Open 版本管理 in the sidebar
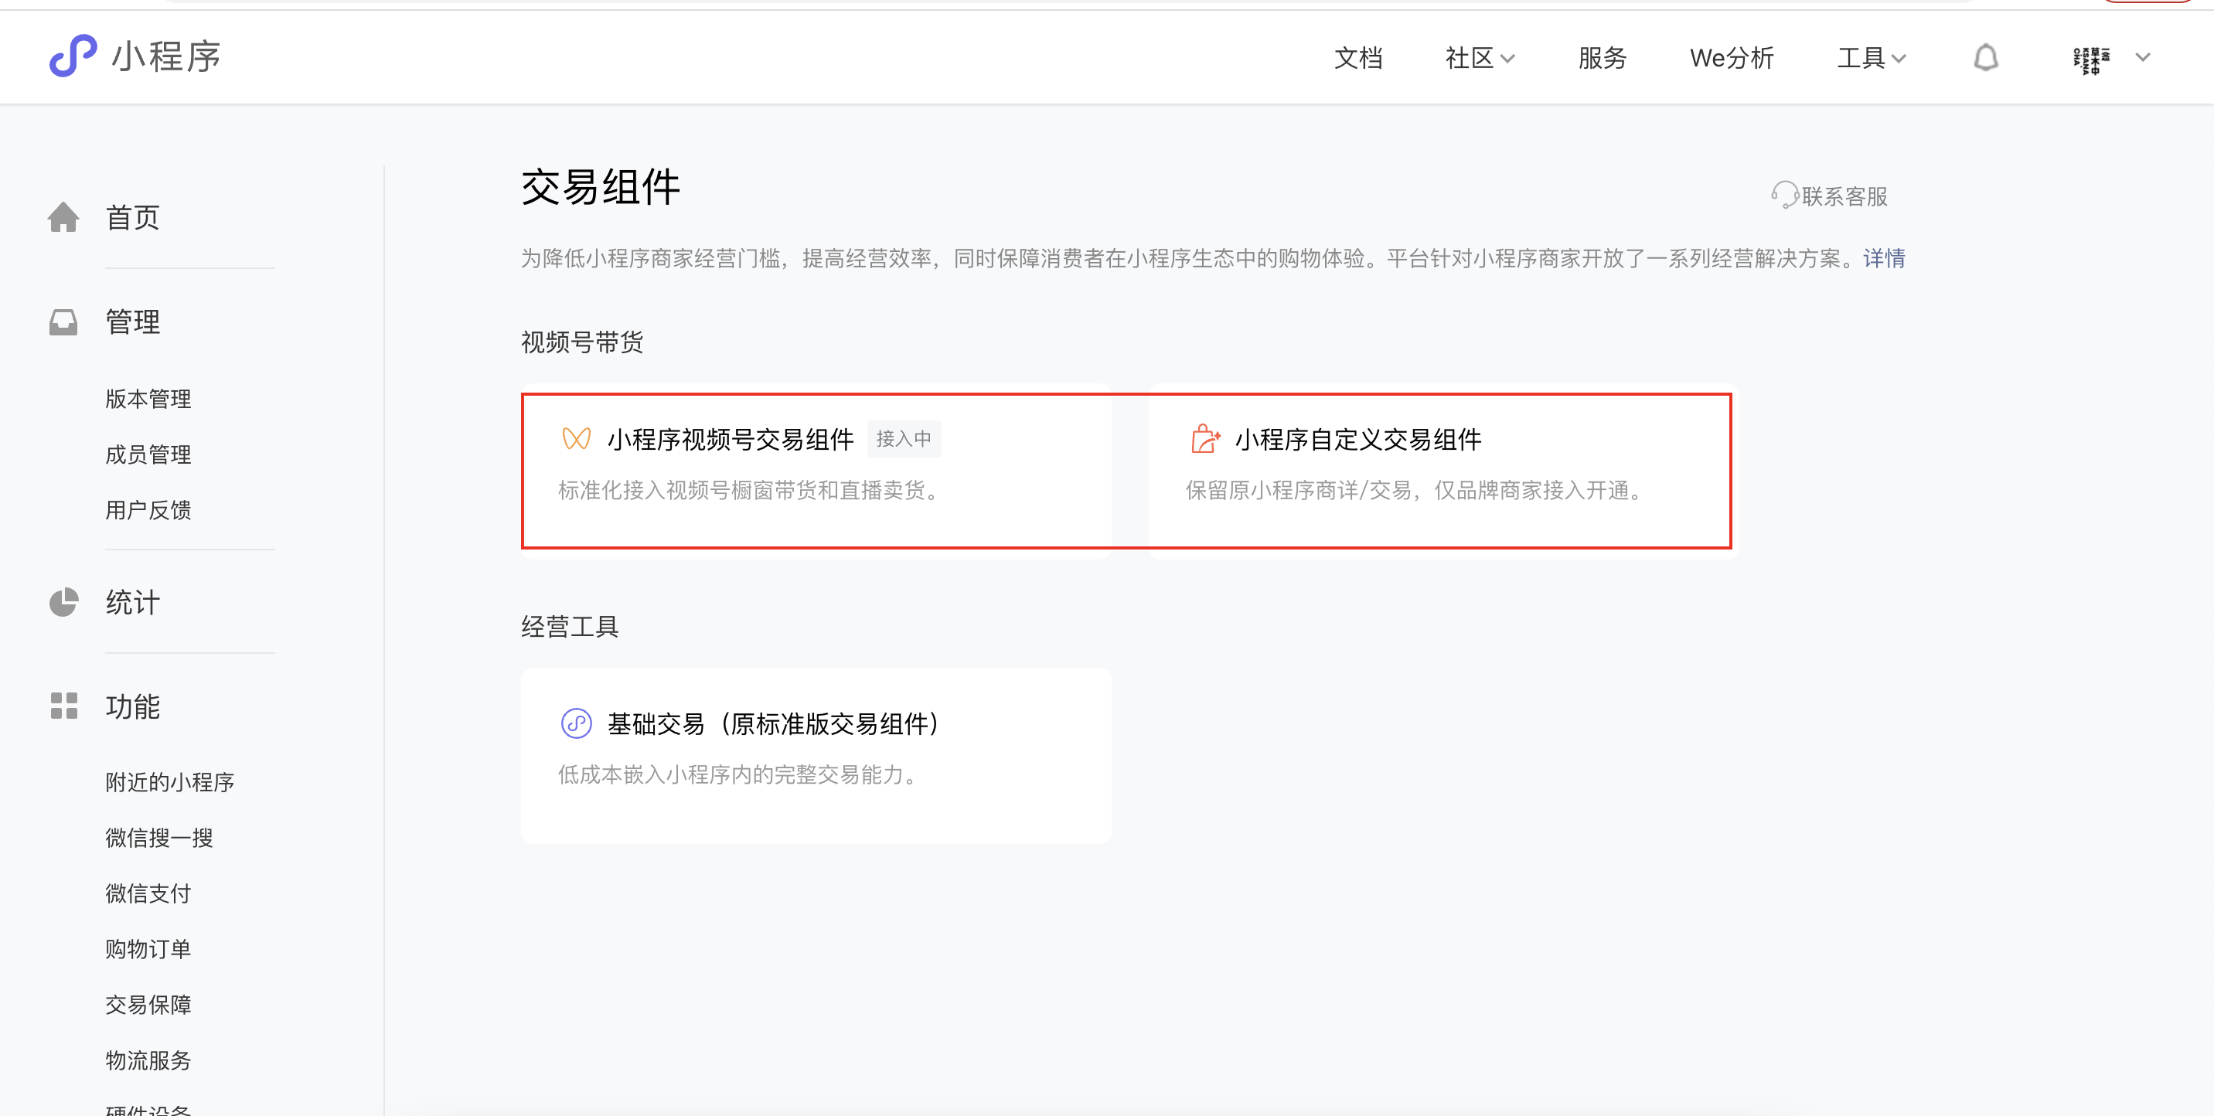Viewport: 2214px width, 1116px height. tap(148, 399)
